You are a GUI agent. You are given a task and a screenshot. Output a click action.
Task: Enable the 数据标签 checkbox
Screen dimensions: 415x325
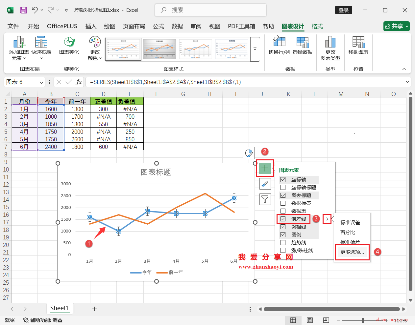[x=283, y=203]
